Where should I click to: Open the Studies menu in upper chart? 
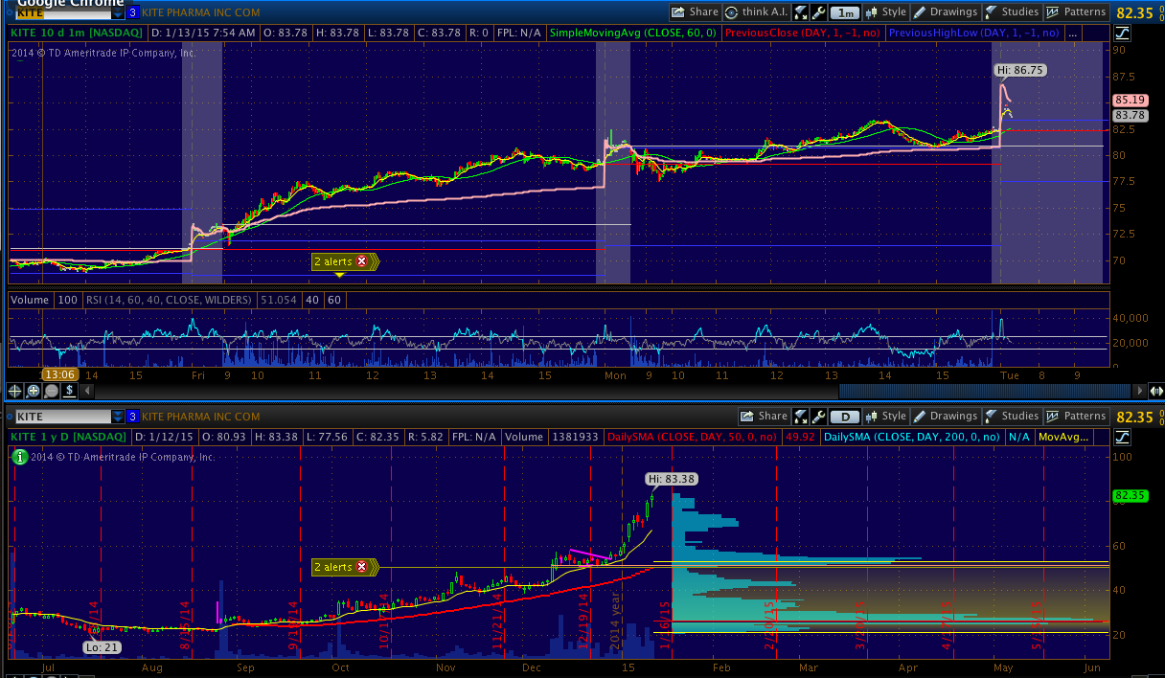tap(1012, 12)
